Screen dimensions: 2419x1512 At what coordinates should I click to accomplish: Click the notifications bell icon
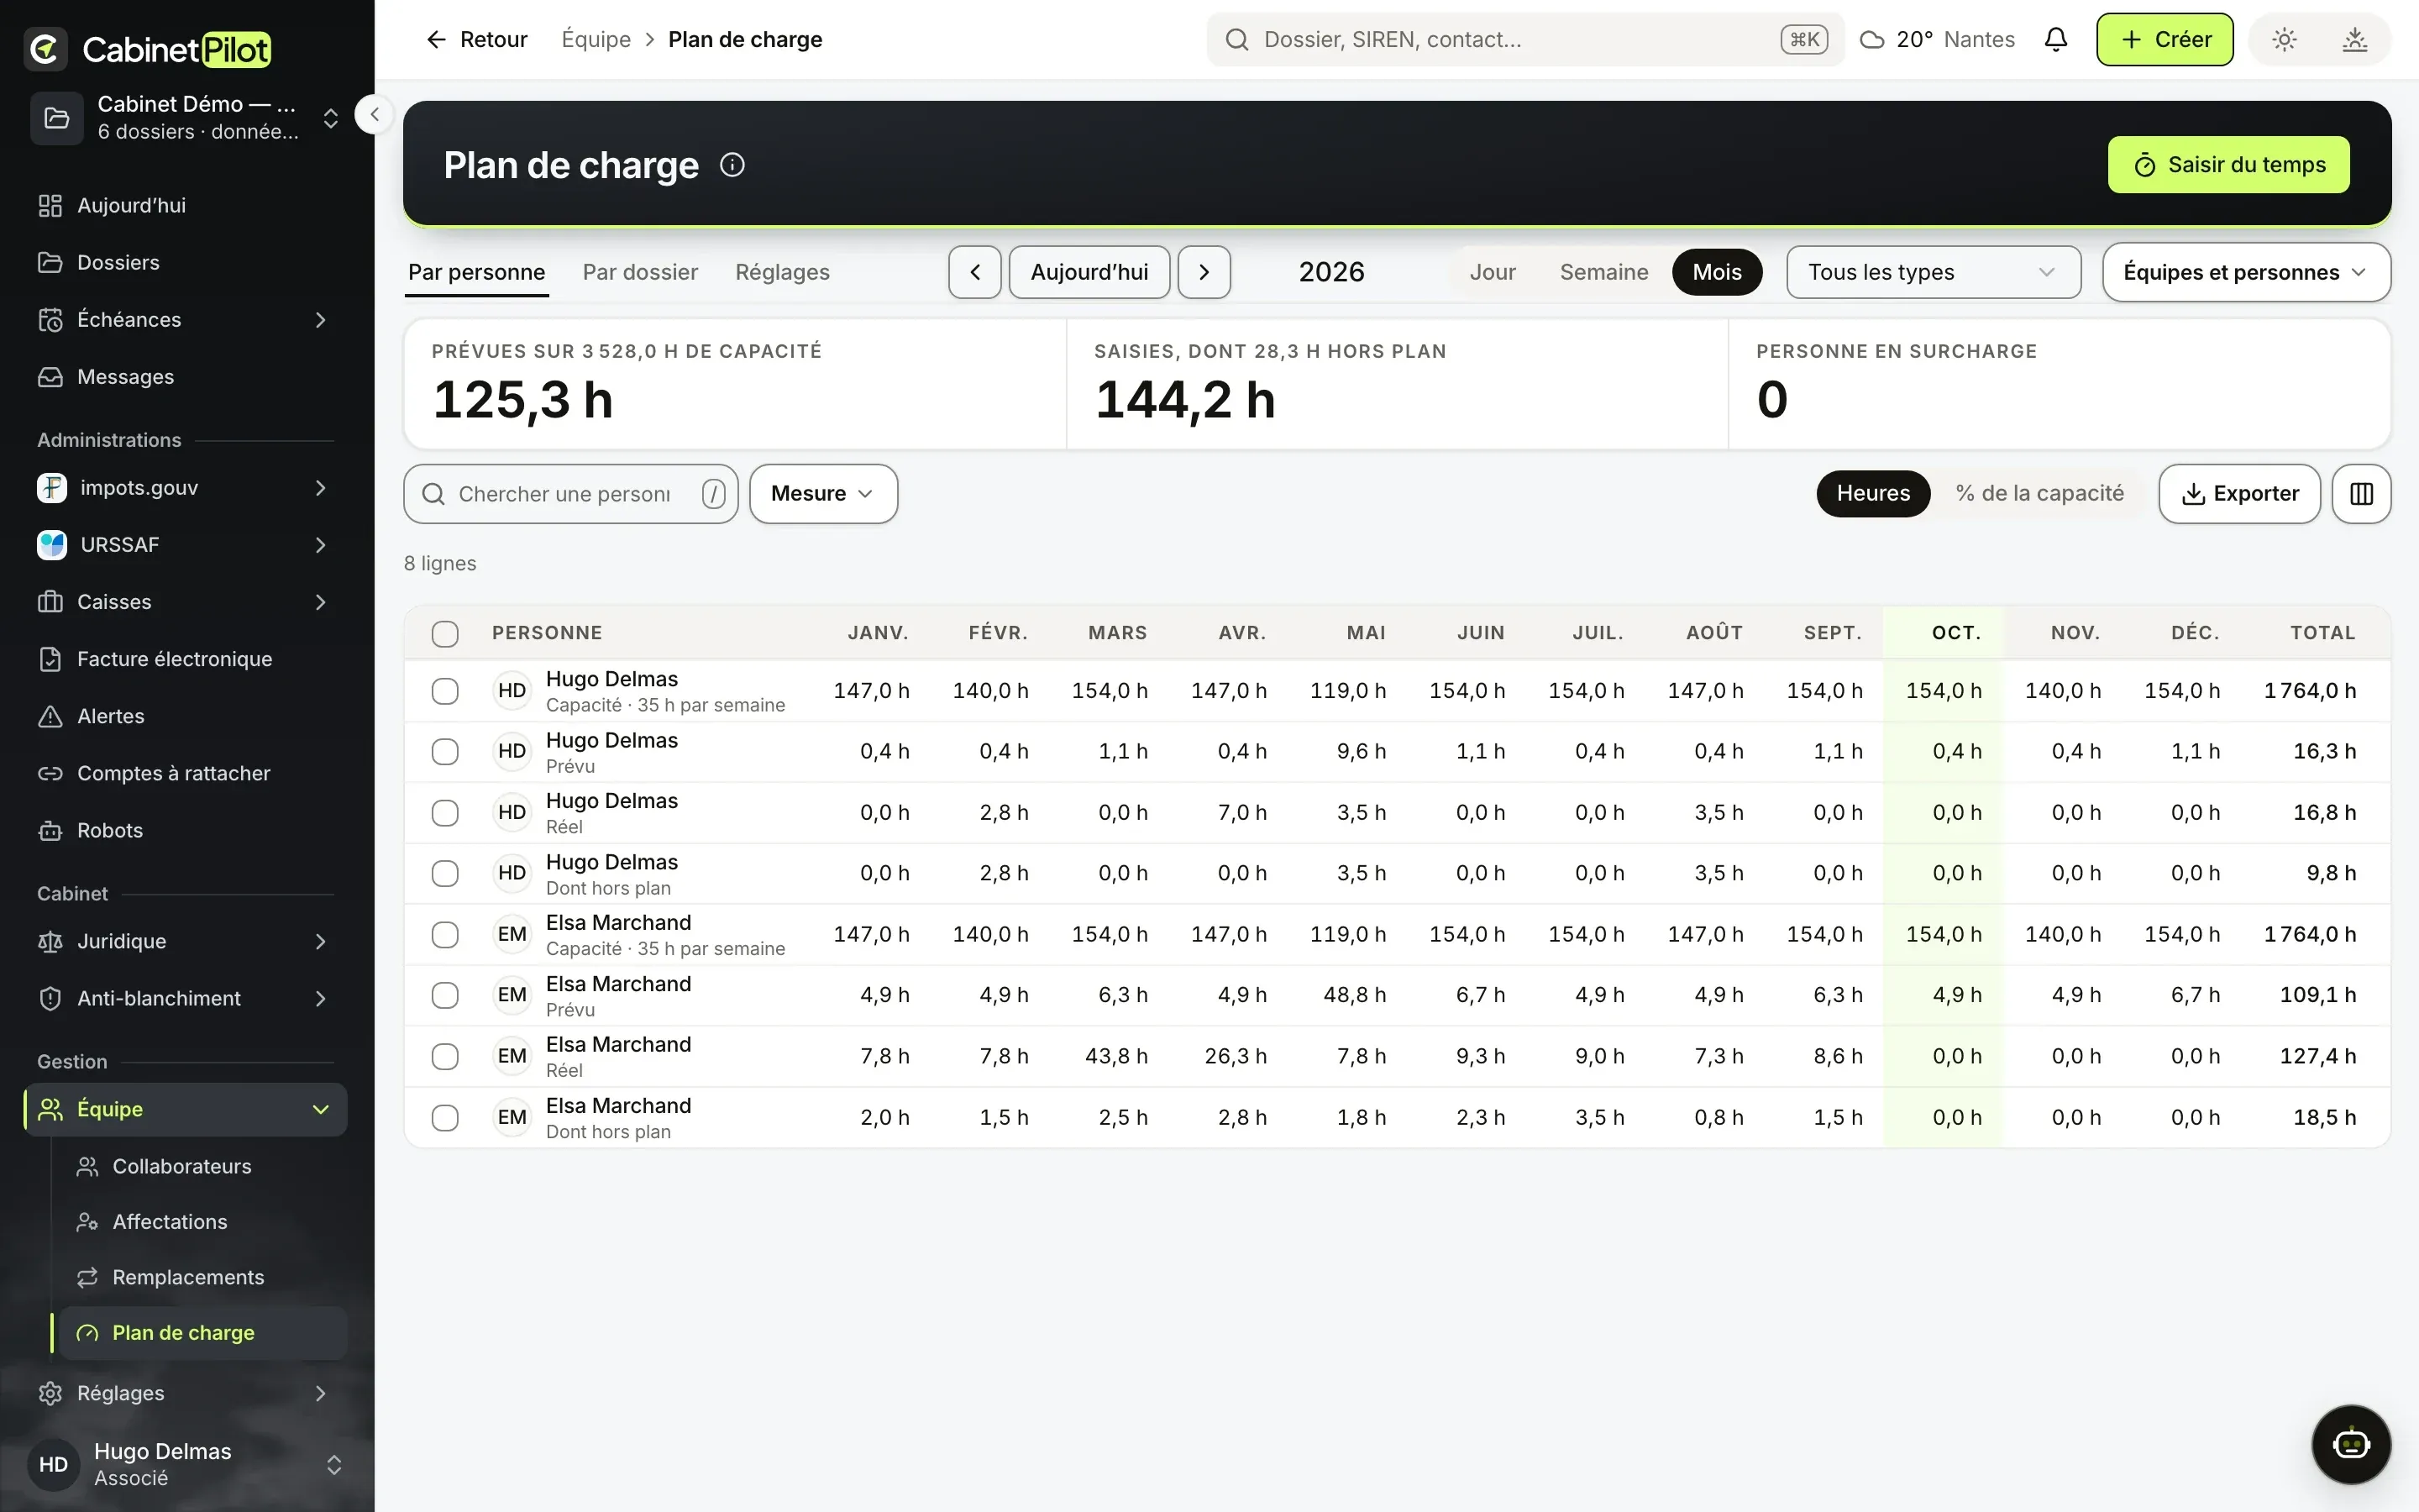2055,39
